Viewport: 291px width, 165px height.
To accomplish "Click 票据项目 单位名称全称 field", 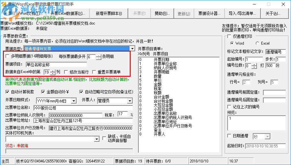I will [56, 65].
